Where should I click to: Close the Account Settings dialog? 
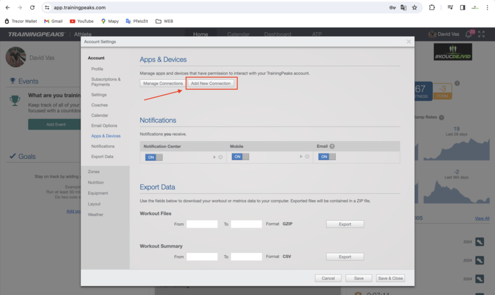409,42
